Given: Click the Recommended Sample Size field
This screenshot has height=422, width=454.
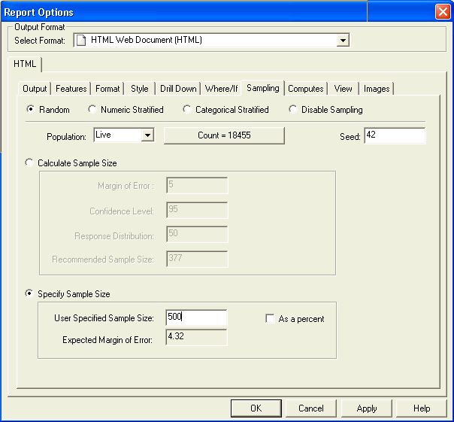Looking at the screenshot, I should pos(197,259).
